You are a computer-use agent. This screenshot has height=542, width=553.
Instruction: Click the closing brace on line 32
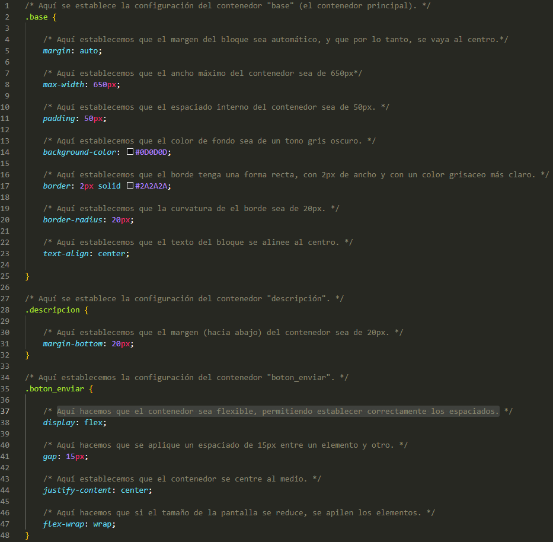pos(27,355)
